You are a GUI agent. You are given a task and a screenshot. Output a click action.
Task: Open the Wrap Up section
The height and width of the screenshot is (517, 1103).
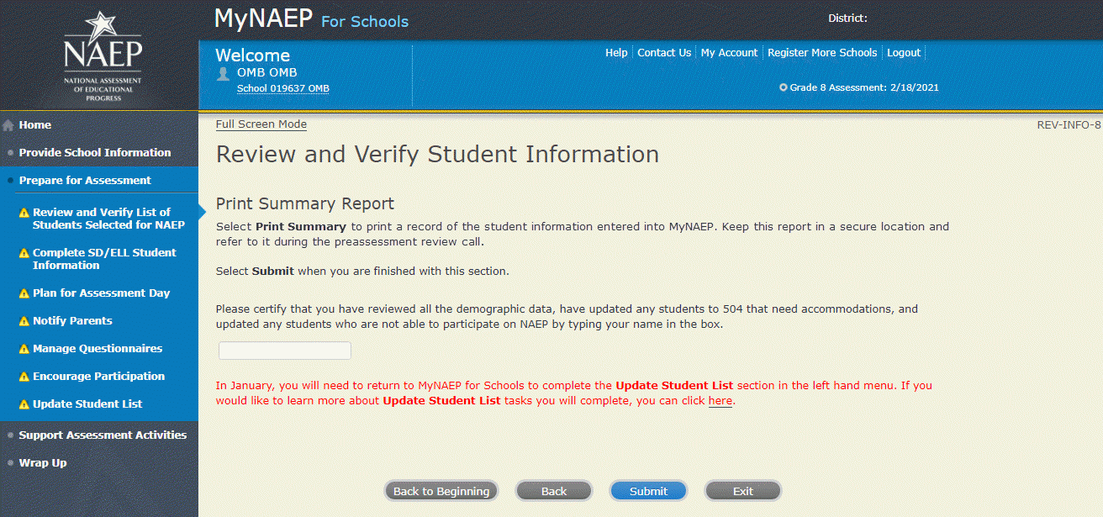(43, 463)
